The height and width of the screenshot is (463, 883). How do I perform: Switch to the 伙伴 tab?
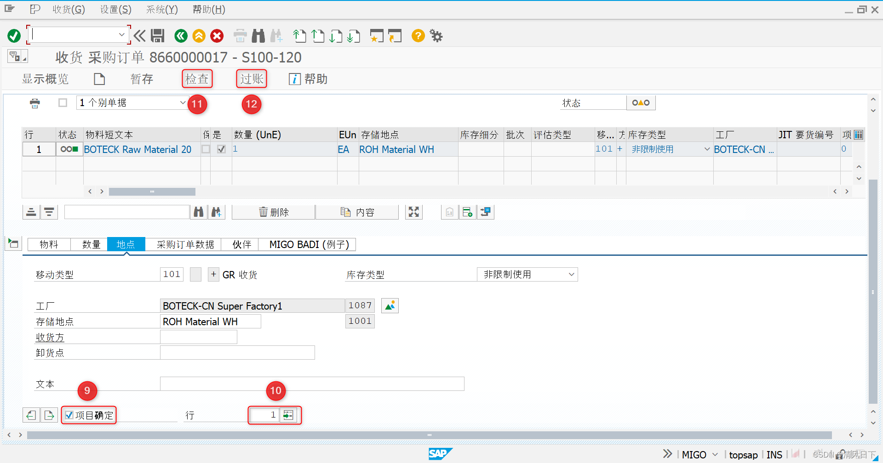241,244
